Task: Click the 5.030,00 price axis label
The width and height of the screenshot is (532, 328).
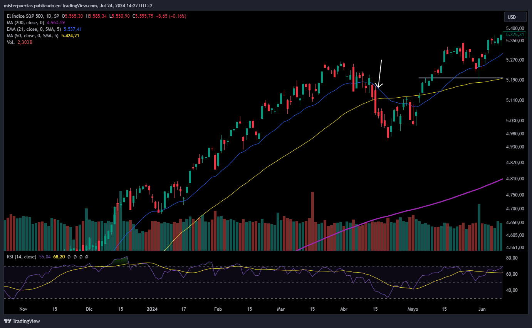Action: point(515,121)
